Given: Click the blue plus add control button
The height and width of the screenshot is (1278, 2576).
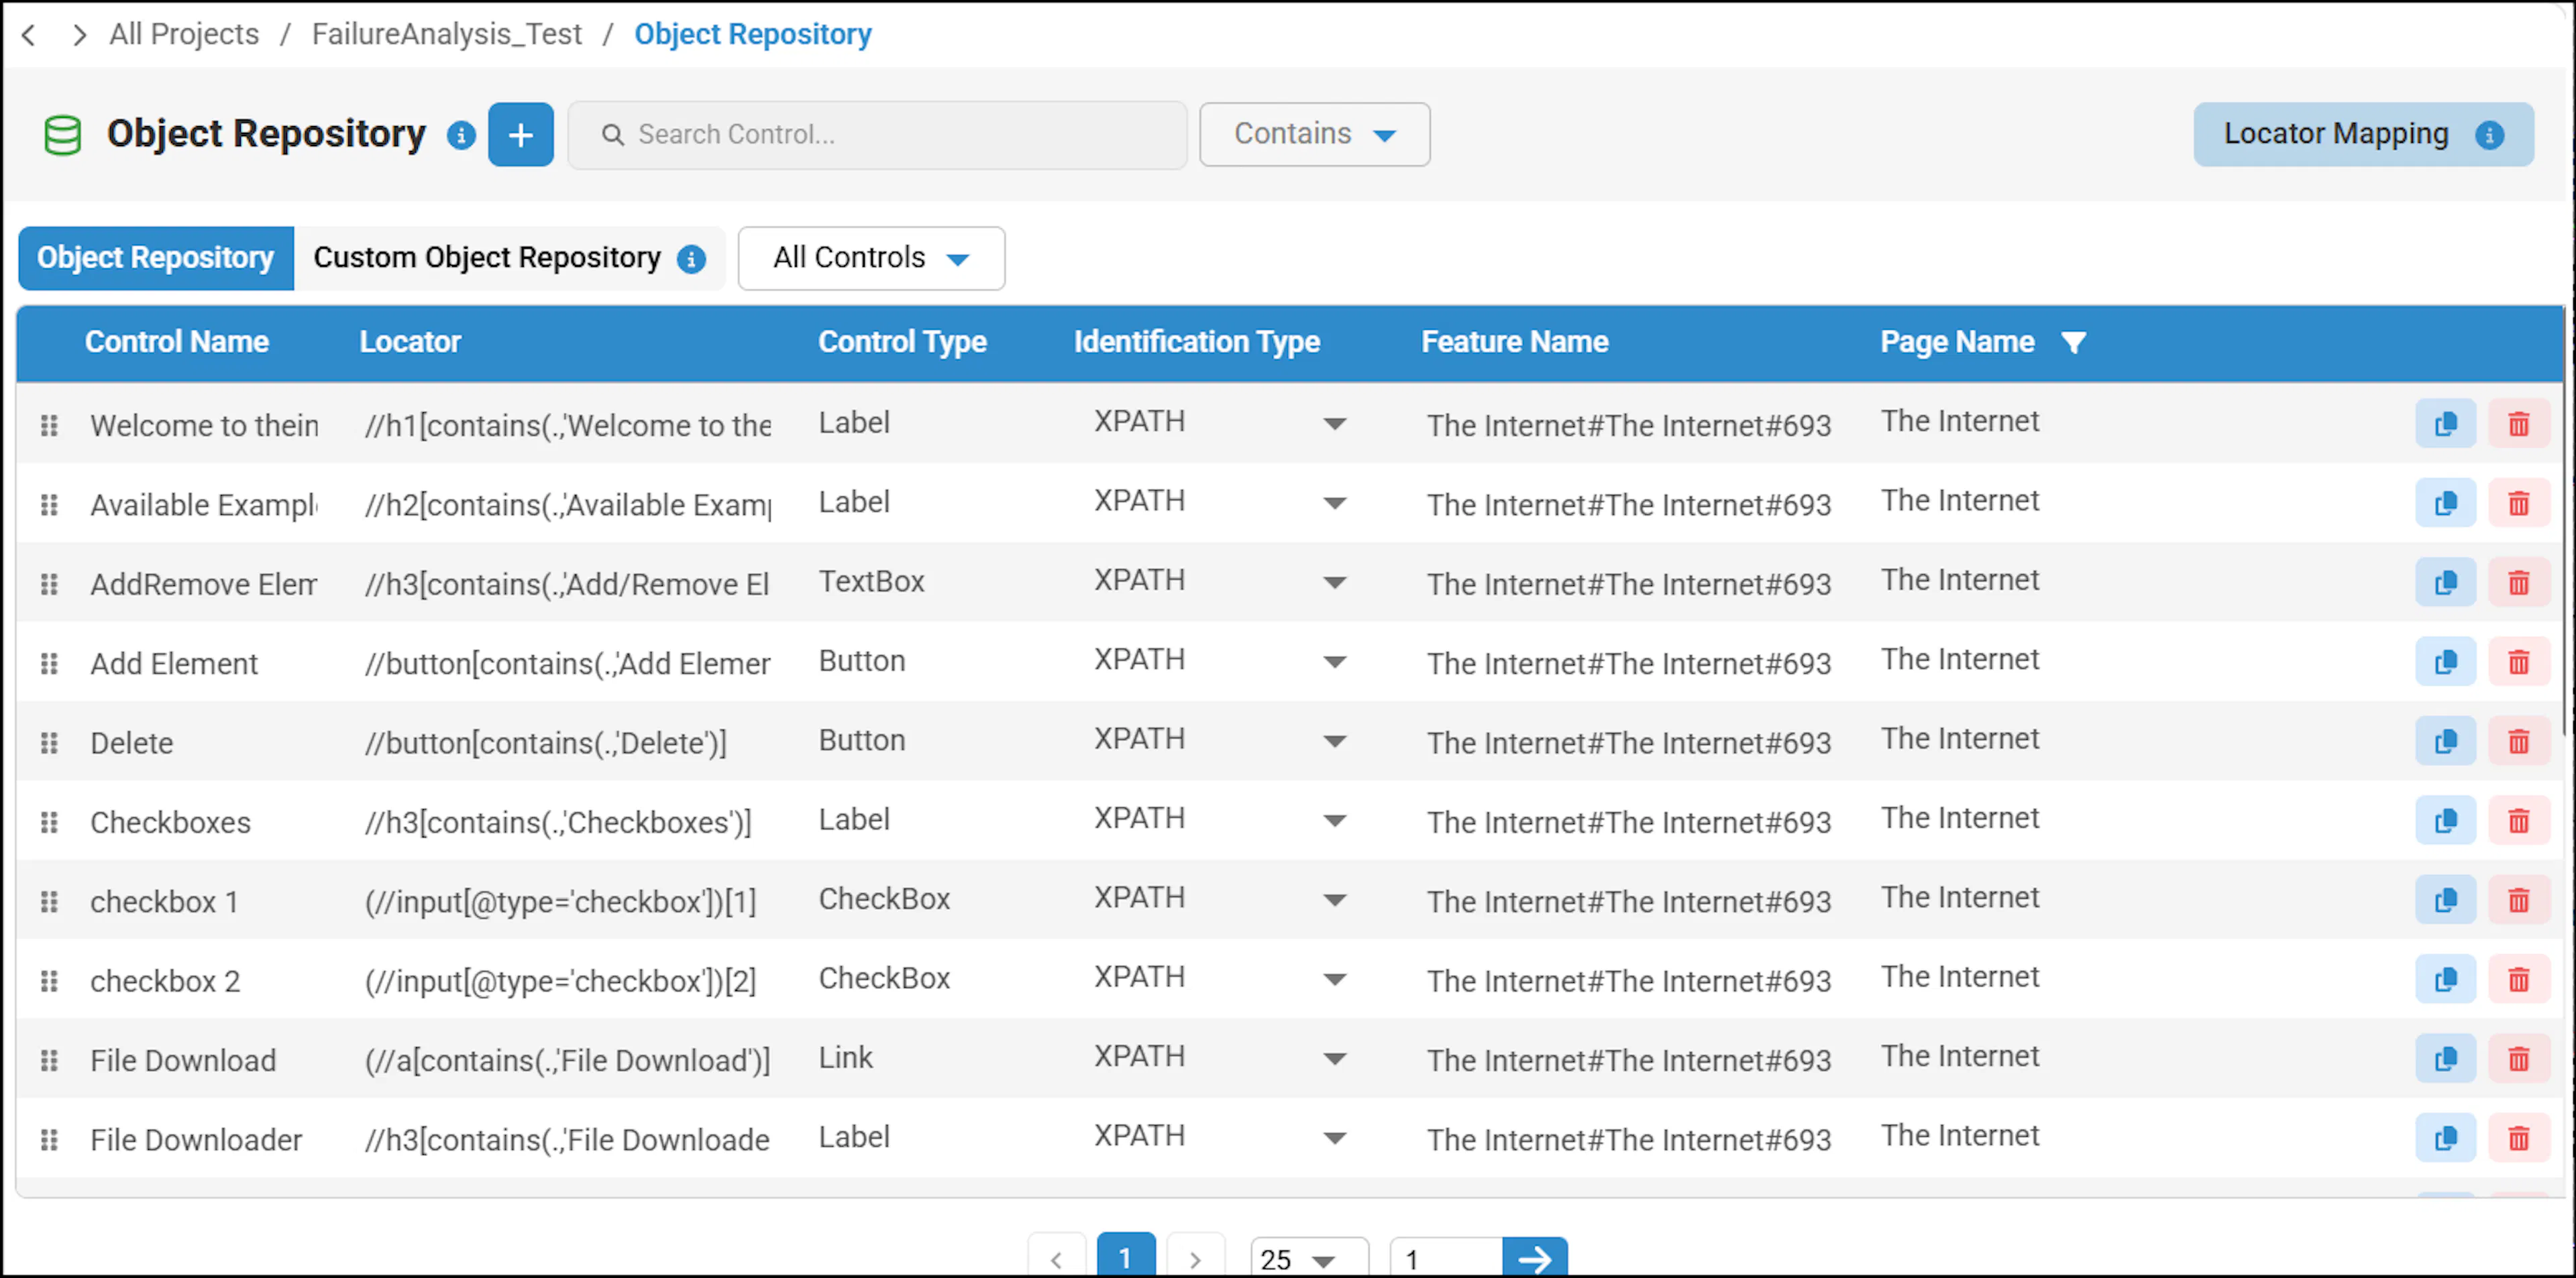Looking at the screenshot, I should (520, 134).
